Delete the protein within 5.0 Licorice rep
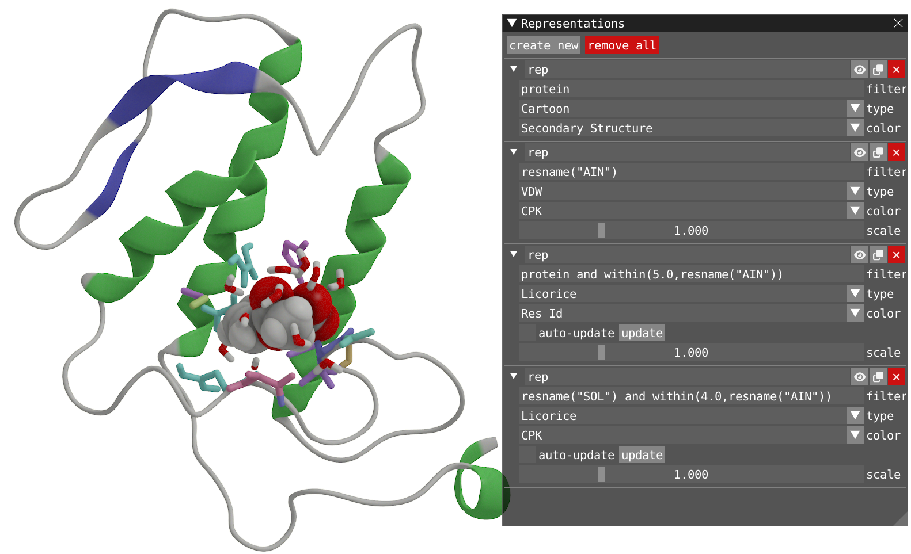This screenshot has width=911, height=554. pyautogui.click(x=896, y=255)
